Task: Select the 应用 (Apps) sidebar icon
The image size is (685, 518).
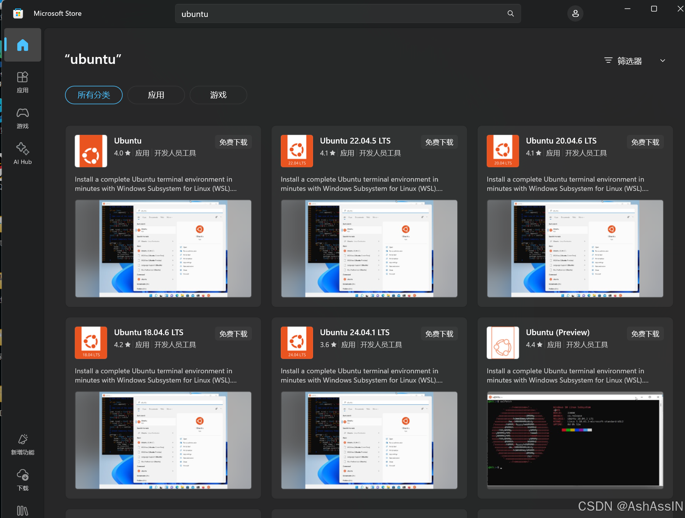Action: 22,82
